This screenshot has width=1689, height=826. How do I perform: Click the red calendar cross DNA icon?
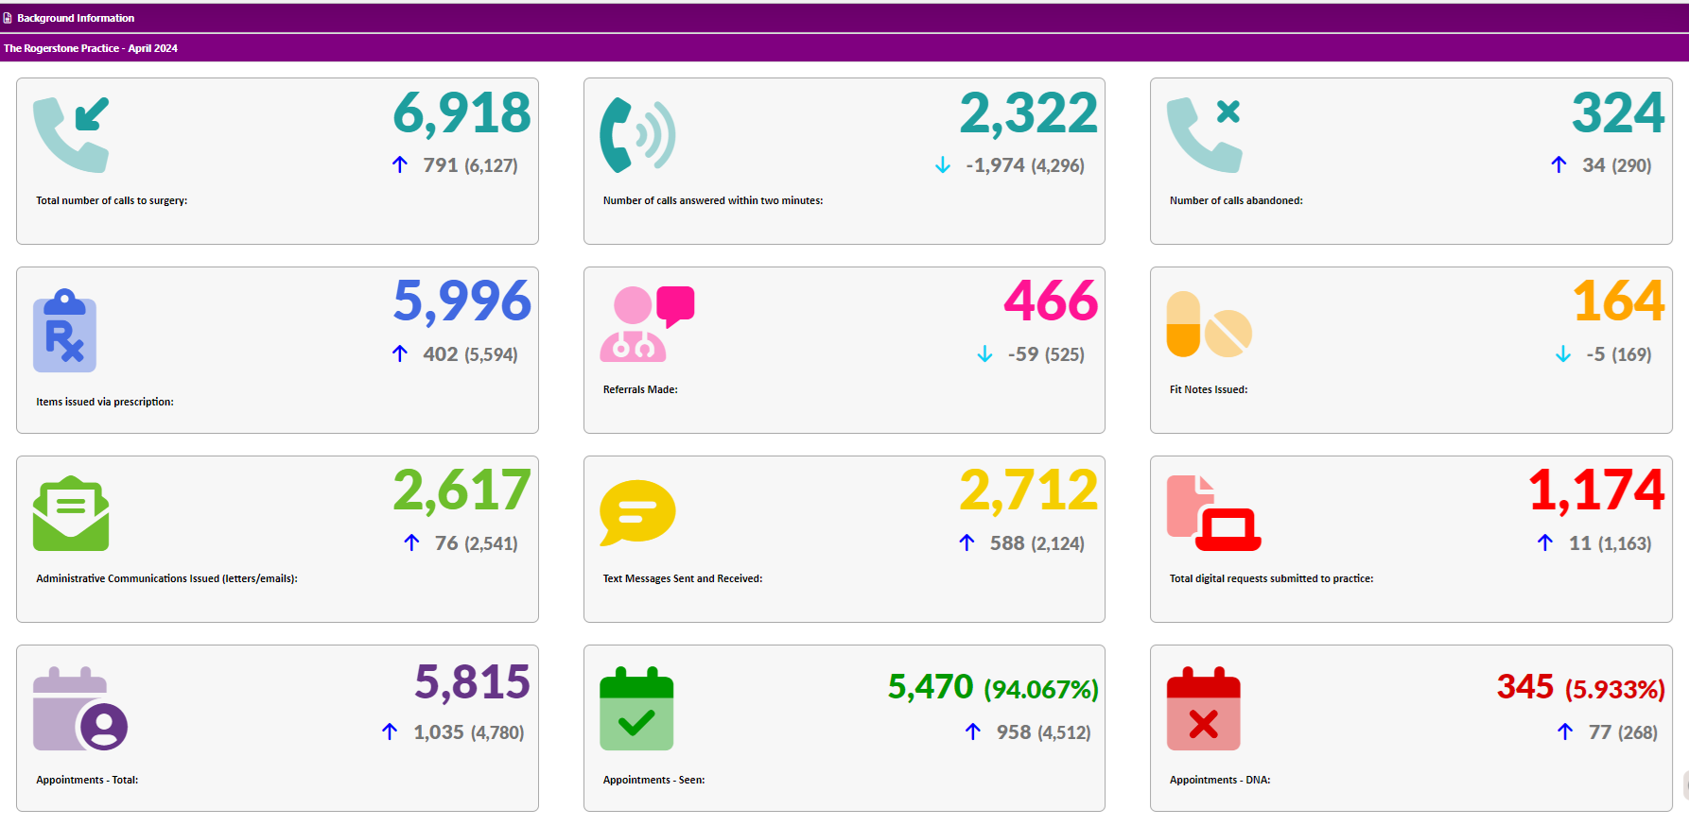click(1203, 709)
